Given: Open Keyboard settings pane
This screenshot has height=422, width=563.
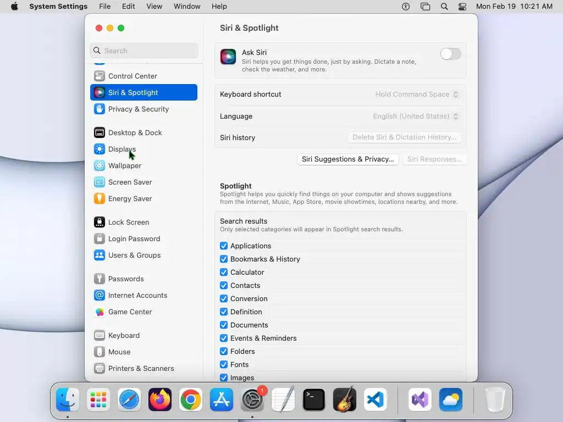Looking at the screenshot, I should click(143, 336).
